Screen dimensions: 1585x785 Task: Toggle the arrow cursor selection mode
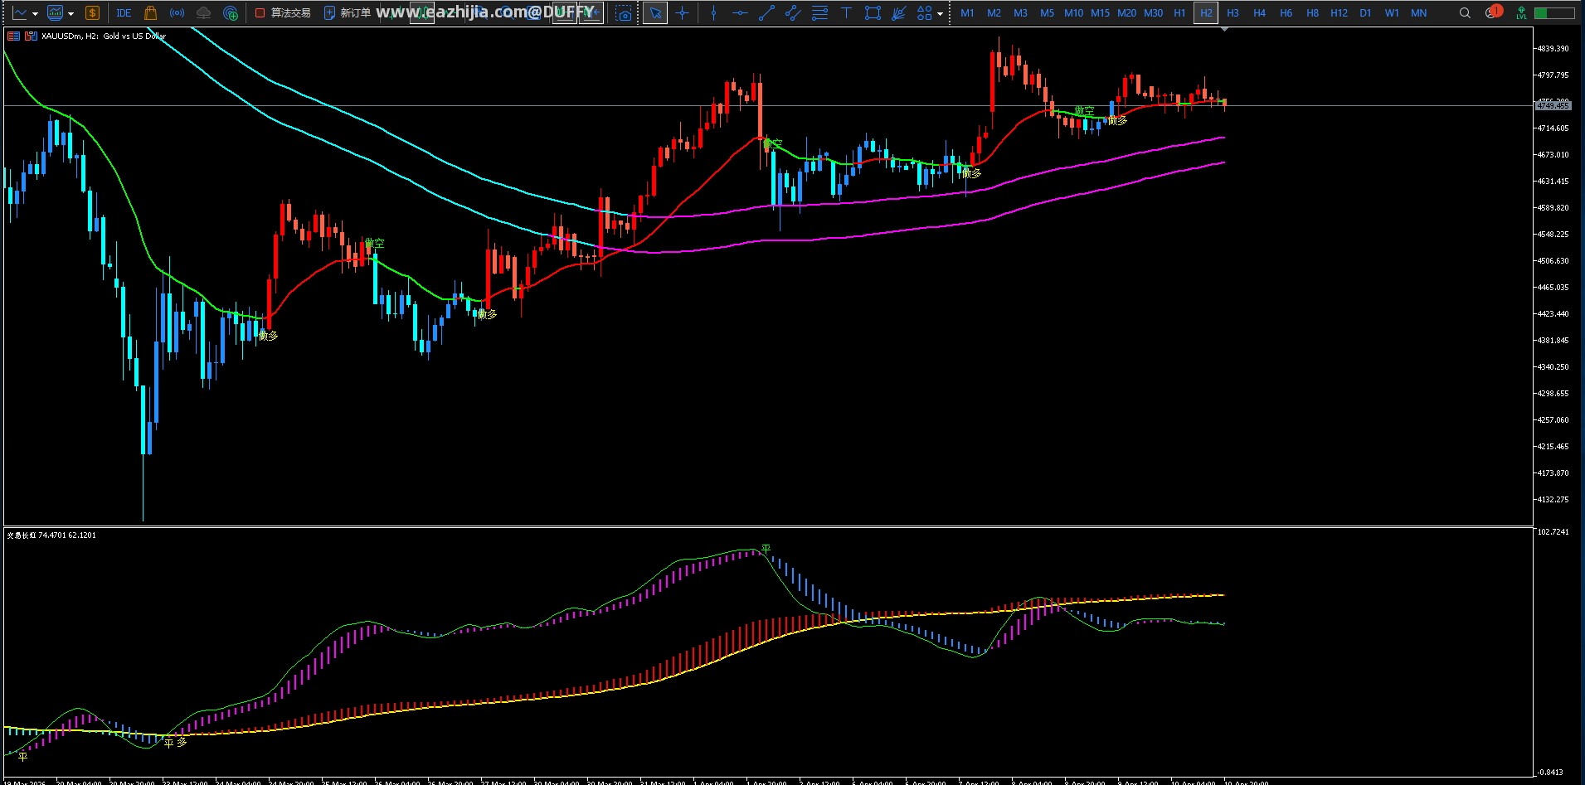pyautogui.click(x=655, y=13)
